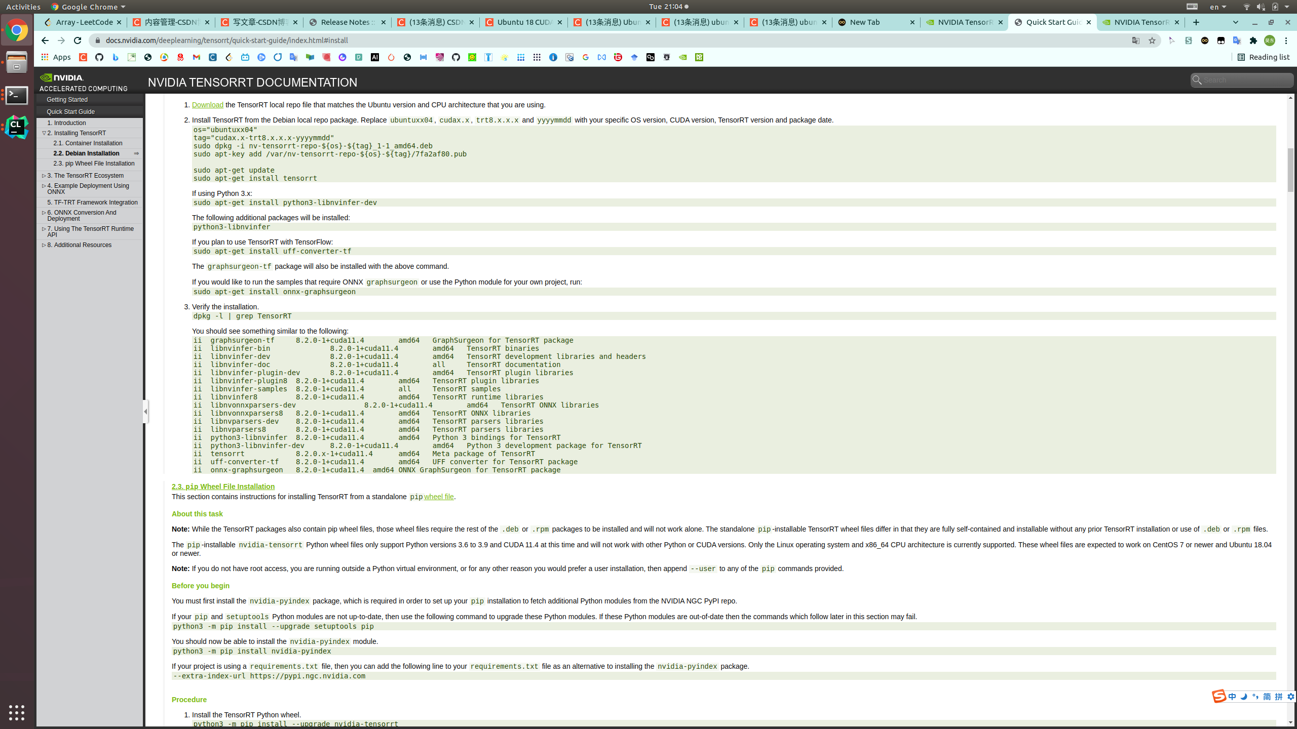Go back to previous page
1297x729 pixels.
[x=45, y=40]
